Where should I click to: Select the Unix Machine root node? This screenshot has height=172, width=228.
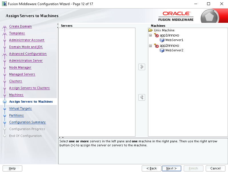tap(164, 30)
